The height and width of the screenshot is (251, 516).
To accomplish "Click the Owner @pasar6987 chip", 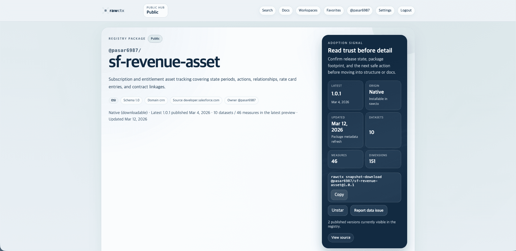I will 241,100.
